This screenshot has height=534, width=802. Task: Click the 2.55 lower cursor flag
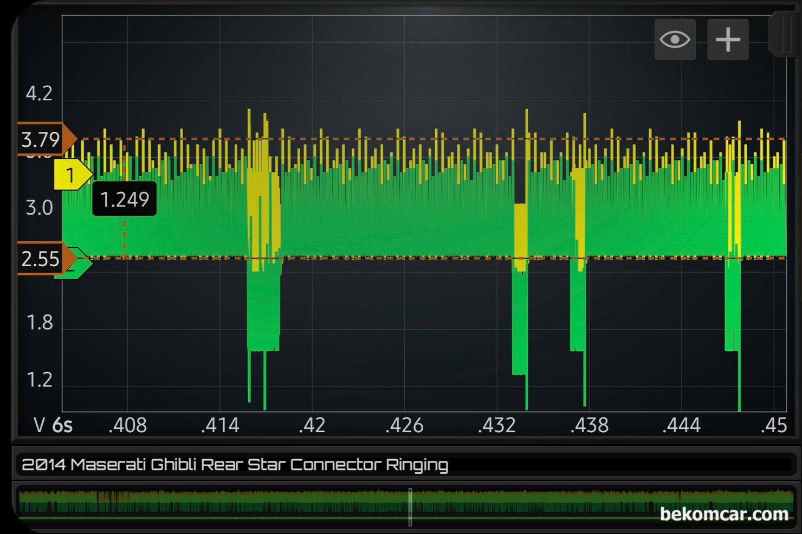click(x=42, y=259)
